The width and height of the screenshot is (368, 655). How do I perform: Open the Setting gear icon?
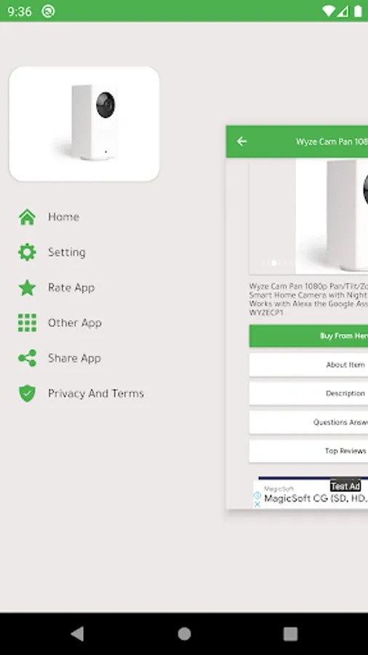click(27, 253)
